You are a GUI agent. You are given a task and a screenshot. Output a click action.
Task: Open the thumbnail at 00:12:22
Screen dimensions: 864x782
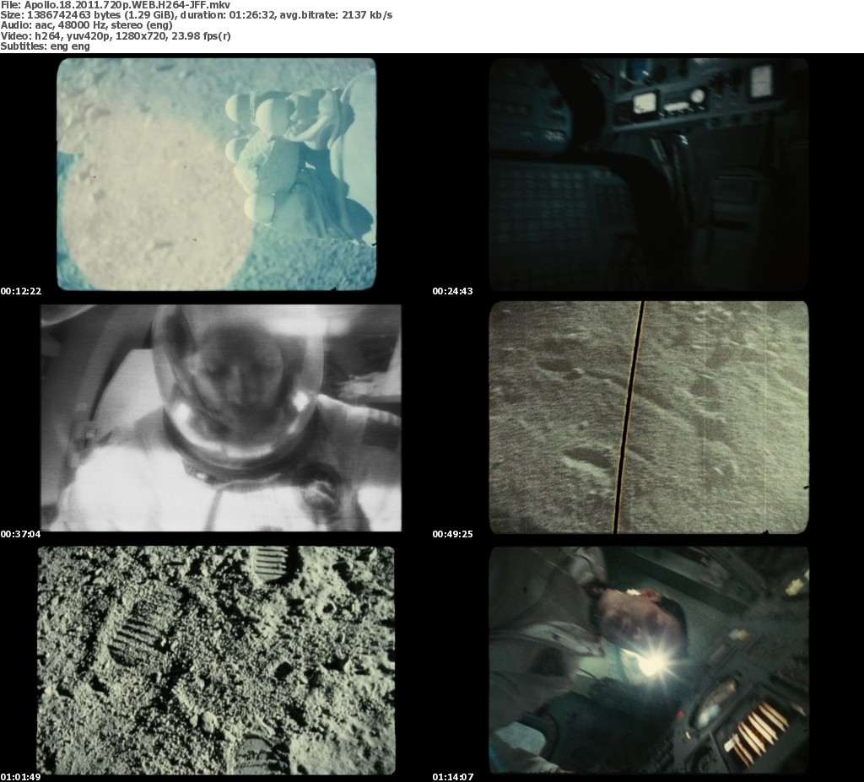click(x=216, y=174)
